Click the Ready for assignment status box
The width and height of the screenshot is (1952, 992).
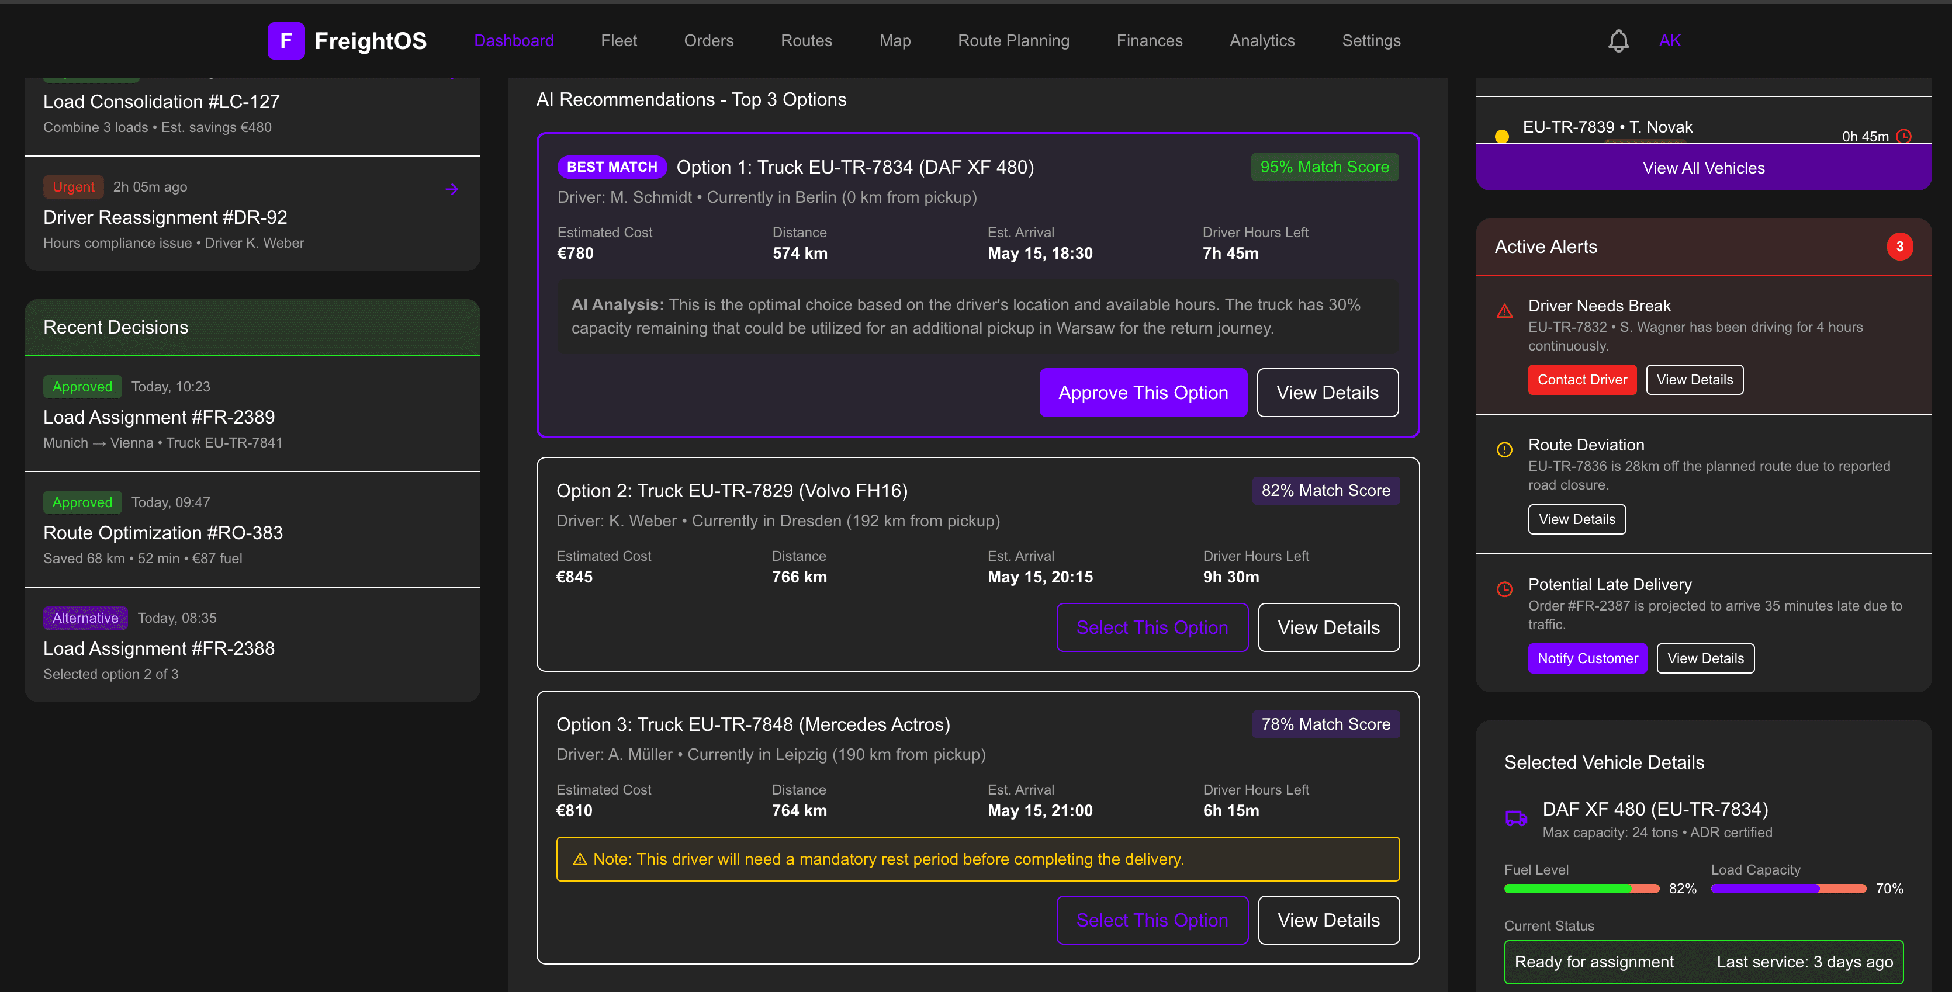(1704, 962)
